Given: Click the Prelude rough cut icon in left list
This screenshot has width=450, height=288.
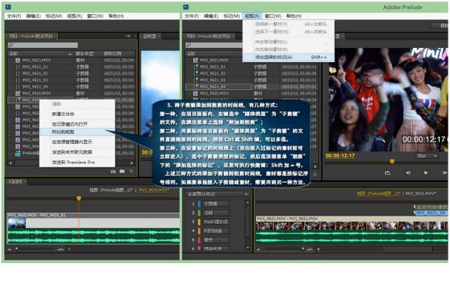Looking at the screenshot, I should [x=18, y=153].
